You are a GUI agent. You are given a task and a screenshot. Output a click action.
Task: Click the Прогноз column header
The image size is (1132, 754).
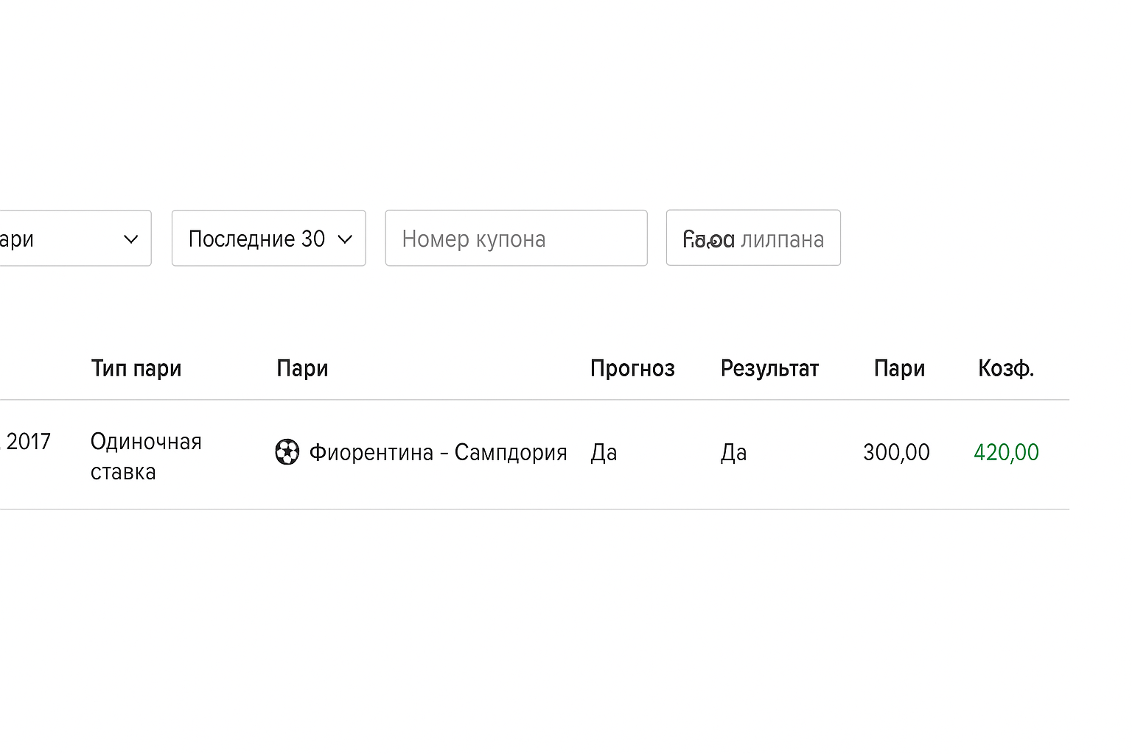pyautogui.click(x=632, y=368)
